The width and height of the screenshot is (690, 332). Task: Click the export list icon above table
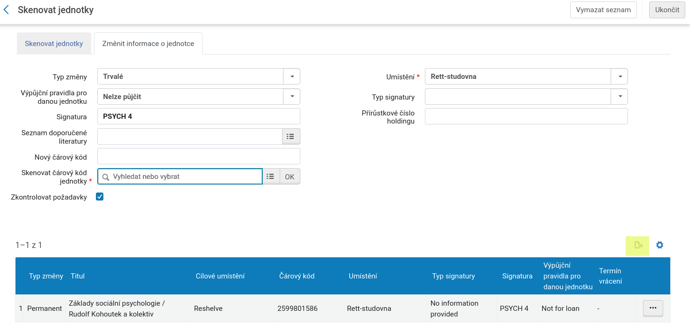click(x=638, y=245)
